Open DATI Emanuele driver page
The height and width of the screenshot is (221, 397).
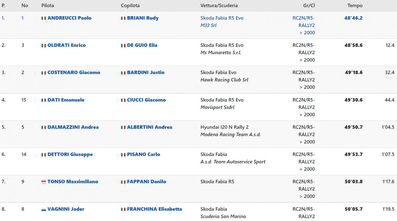(66, 100)
